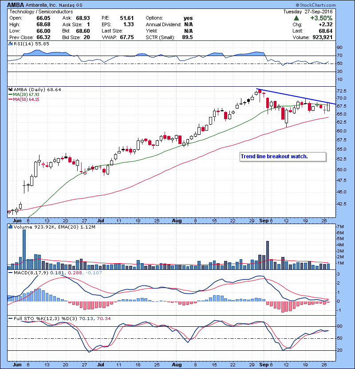Click the Technology / Semiconductors sector label
Viewport: 355px width, 369px height.
[x=41, y=12]
